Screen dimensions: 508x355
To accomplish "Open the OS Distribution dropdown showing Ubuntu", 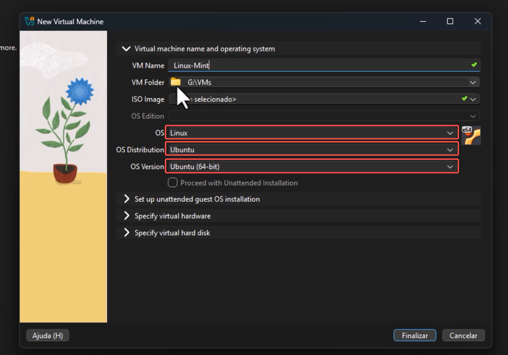I will coord(312,149).
